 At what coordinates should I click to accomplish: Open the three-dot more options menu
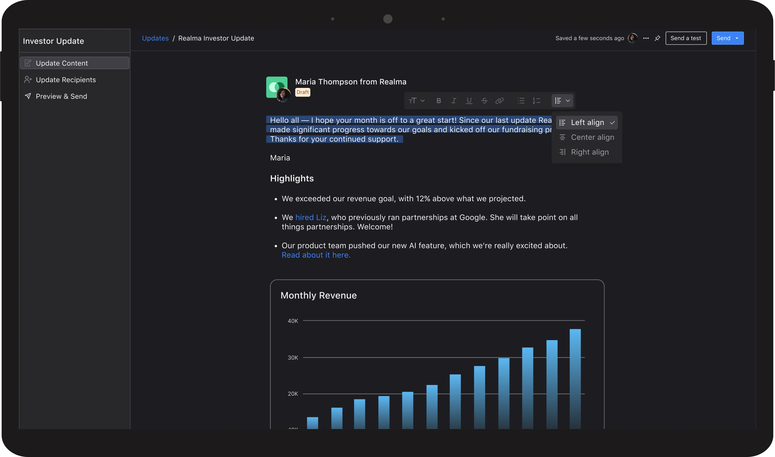click(x=646, y=38)
